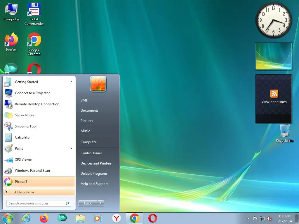This screenshot has height=224, width=299.
Task: Open Control Panel
Action: tap(91, 153)
